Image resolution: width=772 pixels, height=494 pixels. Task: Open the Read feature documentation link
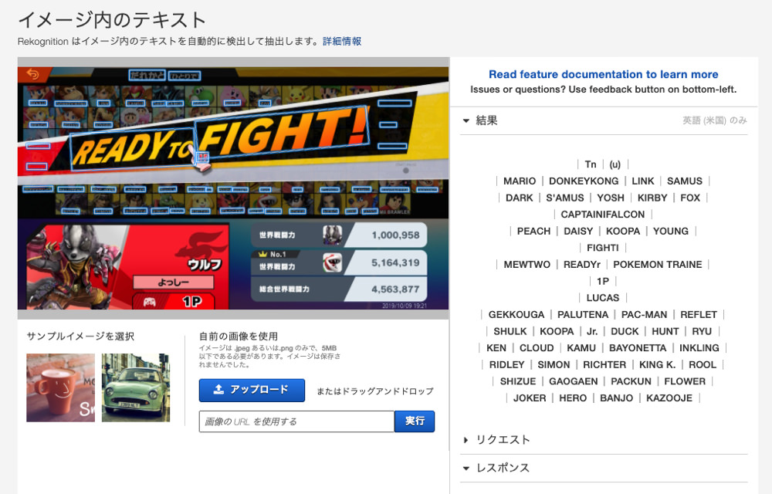click(x=603, y=74)
